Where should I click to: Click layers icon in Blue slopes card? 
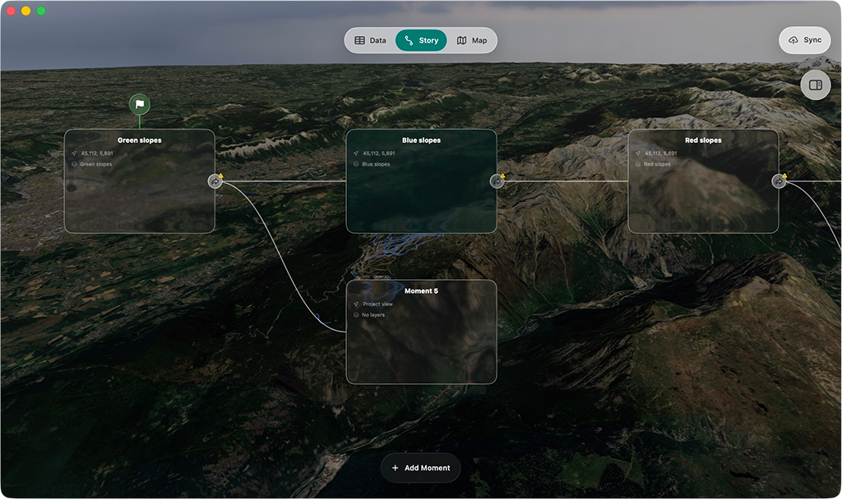(x=355, y=164)
